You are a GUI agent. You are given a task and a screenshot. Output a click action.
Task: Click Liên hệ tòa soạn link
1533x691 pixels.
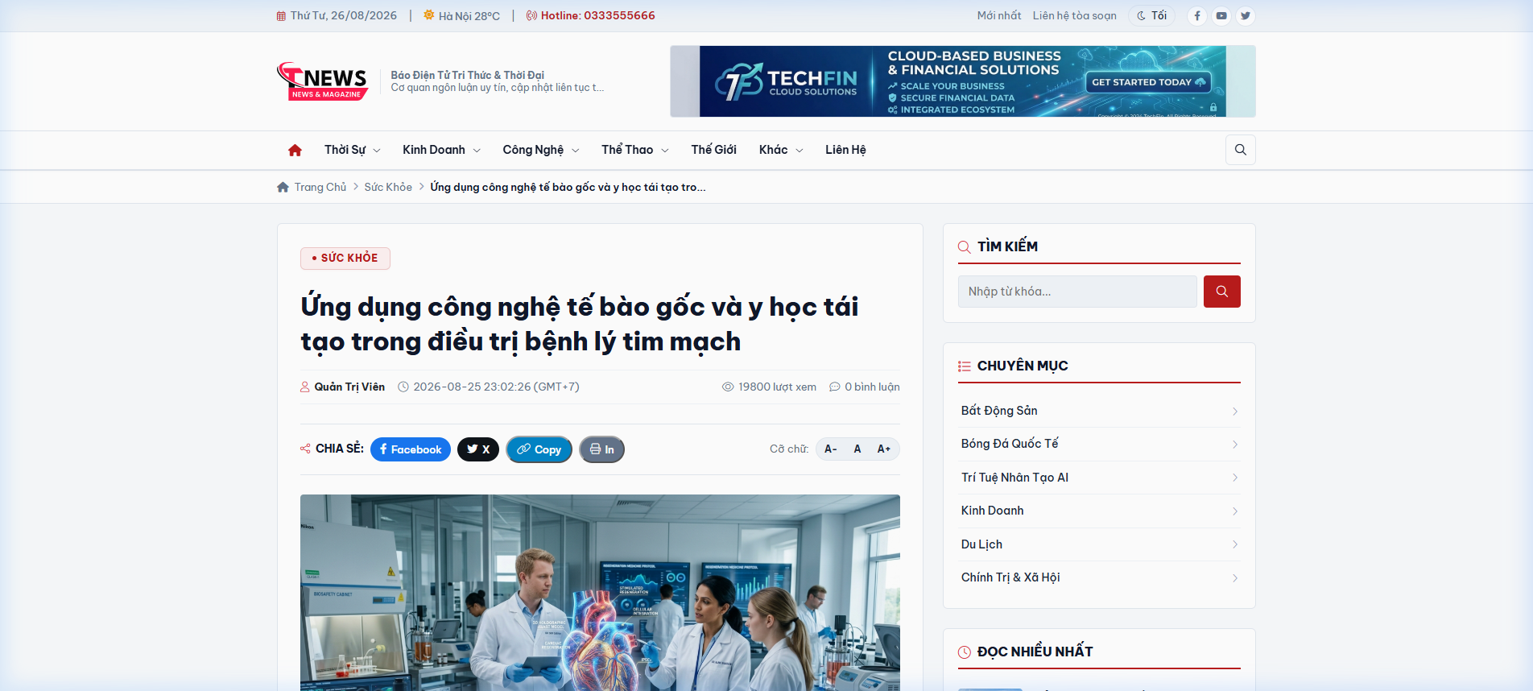pyautogui.click(x=1074, y=15)
